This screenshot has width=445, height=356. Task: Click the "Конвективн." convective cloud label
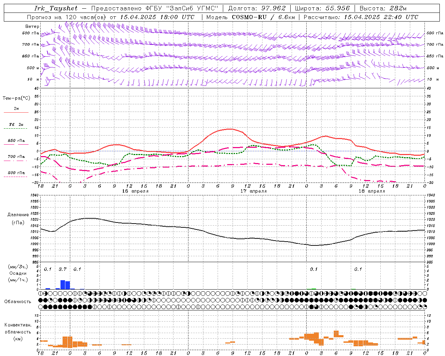(18, 325)
